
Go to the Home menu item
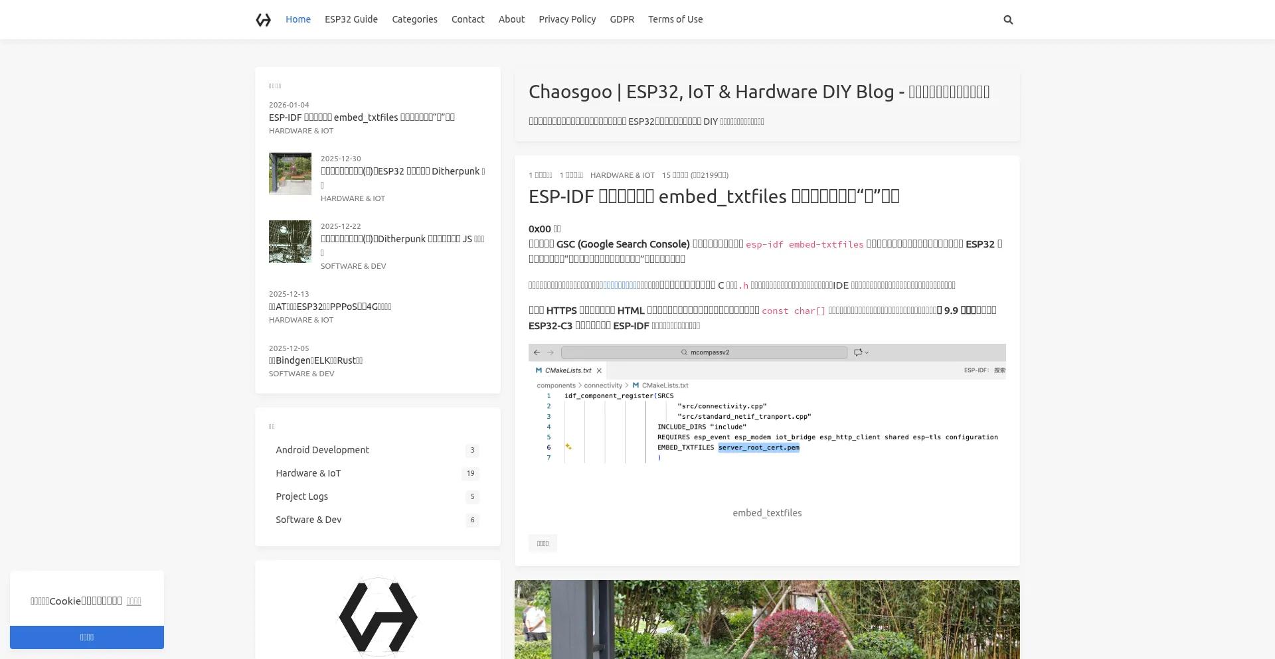[x=298, y=19]
